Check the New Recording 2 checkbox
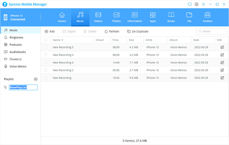This screenshot has width=229, height=145. tap(46, 70)
